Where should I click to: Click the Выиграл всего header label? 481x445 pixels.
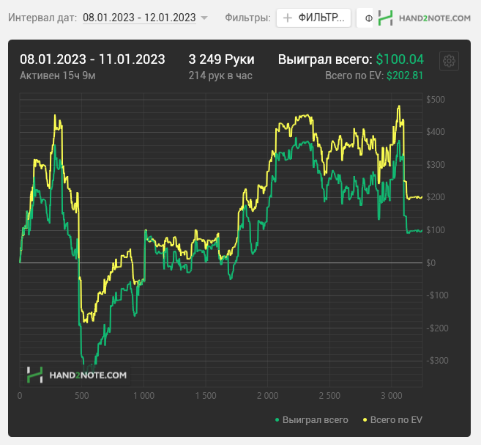pyautogui.click(x=325, y=59)
